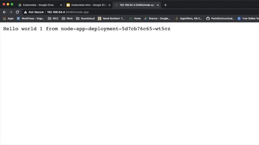Close the Kubernetes Intro Google Slides tab
Viewport: 259px width, 145px height.
tap(109, 5)
